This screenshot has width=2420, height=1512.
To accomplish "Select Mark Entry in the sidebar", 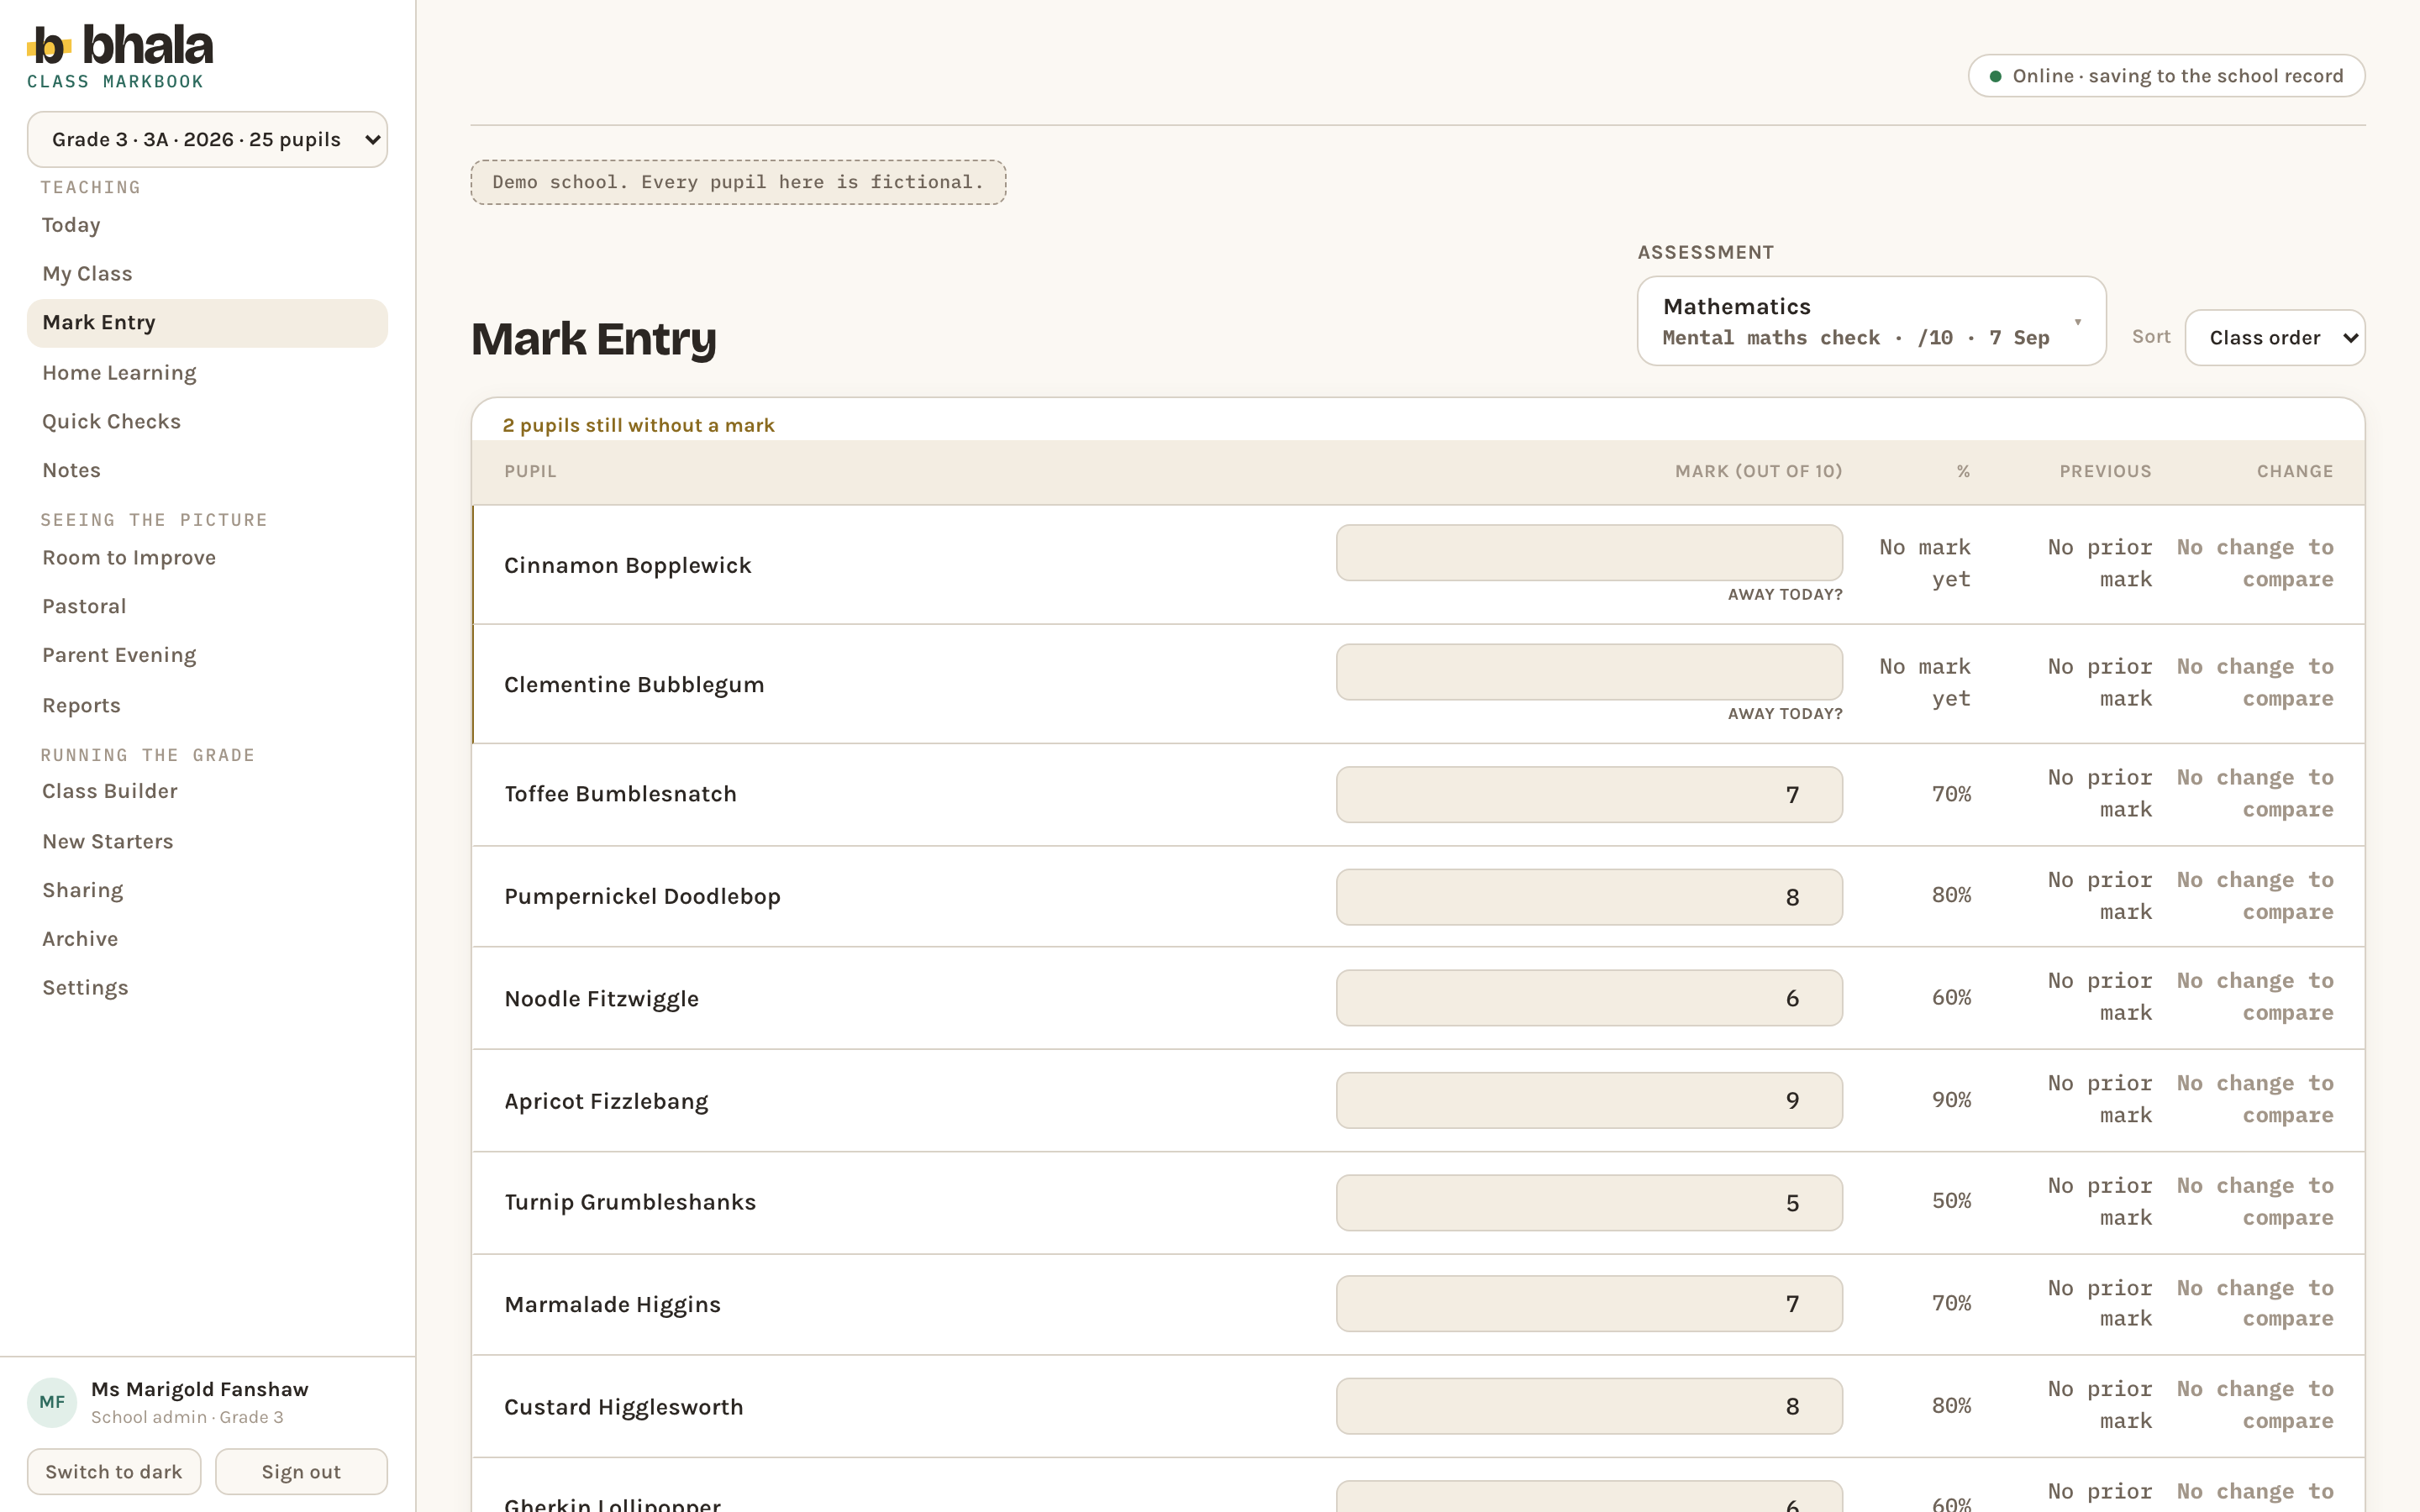I will coord(207,323).
